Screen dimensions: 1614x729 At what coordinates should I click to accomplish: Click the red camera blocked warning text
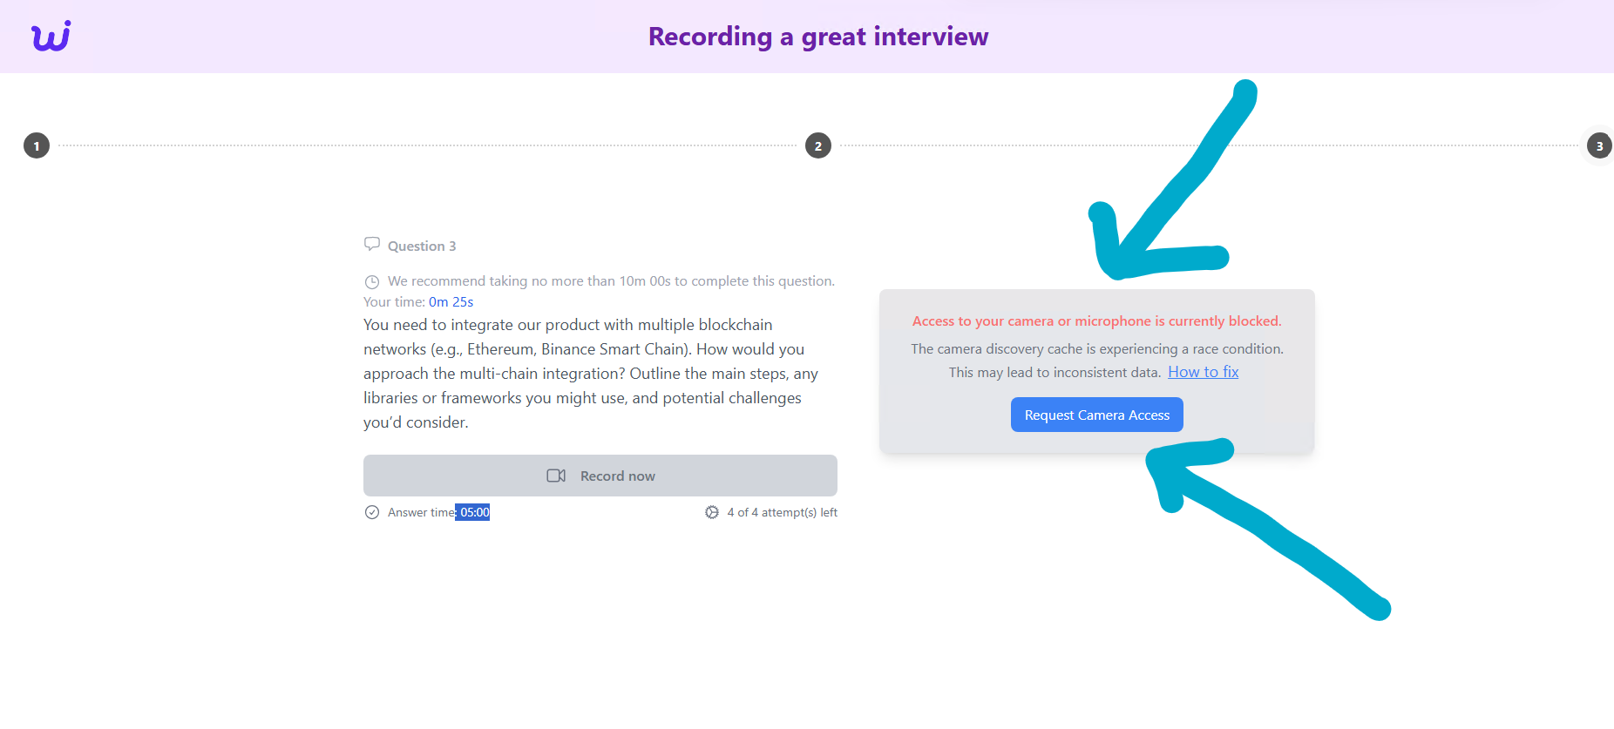click(1096, 321)
